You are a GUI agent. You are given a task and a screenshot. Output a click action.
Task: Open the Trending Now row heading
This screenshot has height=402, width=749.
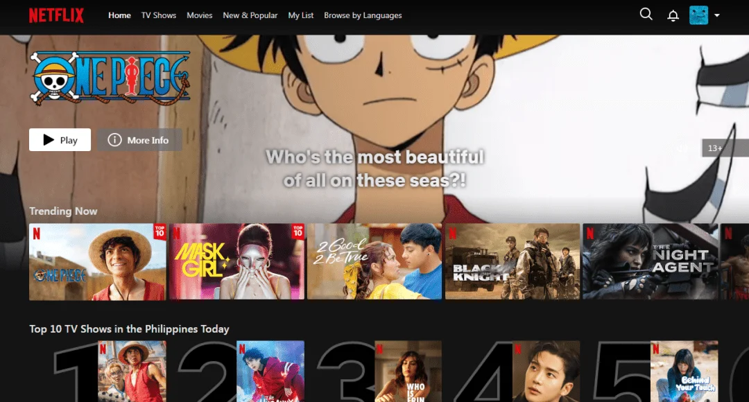pyautogui.click(x=63, y=211)
